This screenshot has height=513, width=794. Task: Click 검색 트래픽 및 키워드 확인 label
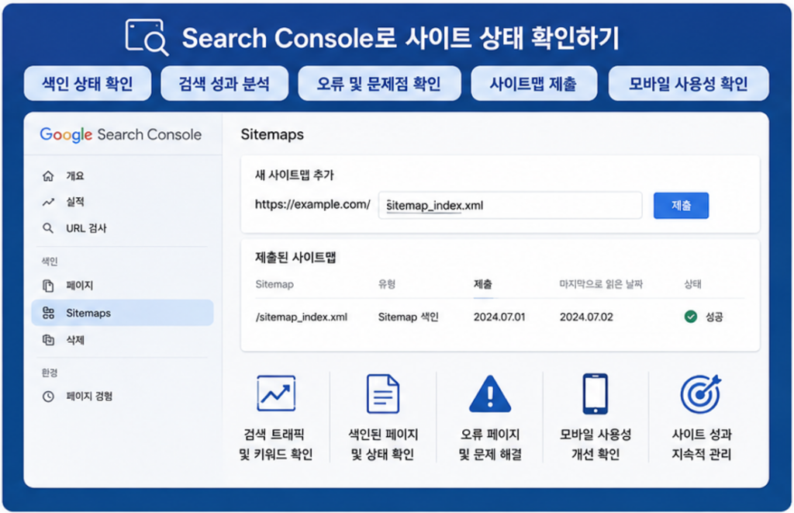click(x=276, y=444)
